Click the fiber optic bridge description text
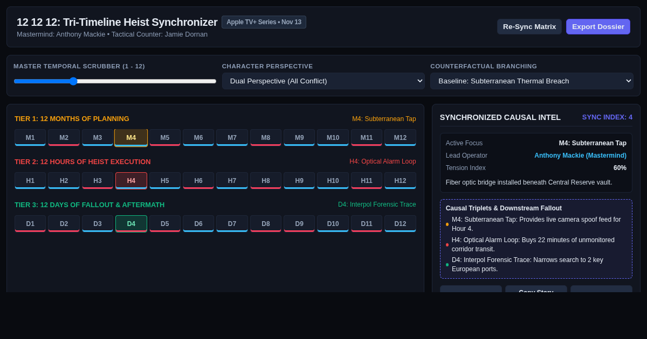The width and height of the screenshot is (647, 339). point(529,182)
